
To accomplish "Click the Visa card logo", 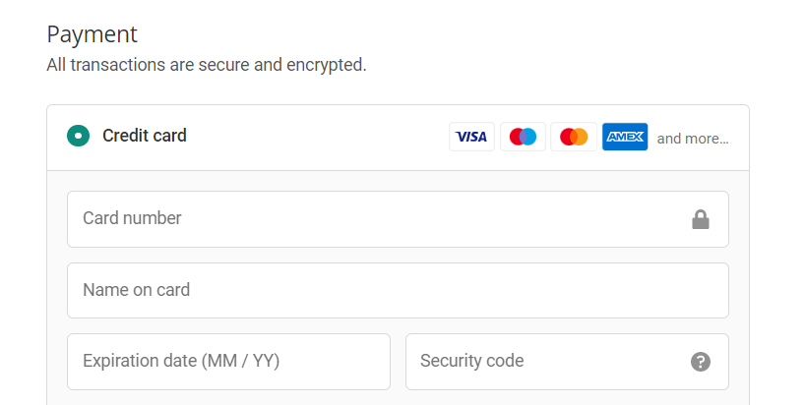I will point(471,137).
